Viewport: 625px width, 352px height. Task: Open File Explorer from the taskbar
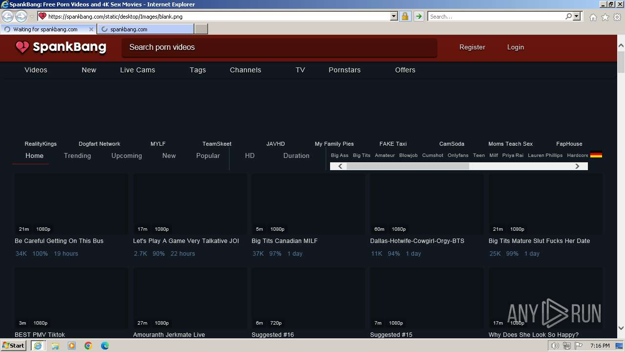(55, 346)
